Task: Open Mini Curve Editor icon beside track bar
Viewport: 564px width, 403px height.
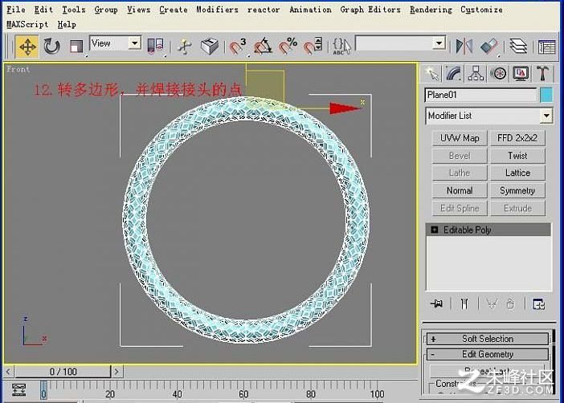Action: tap(18, 389)
